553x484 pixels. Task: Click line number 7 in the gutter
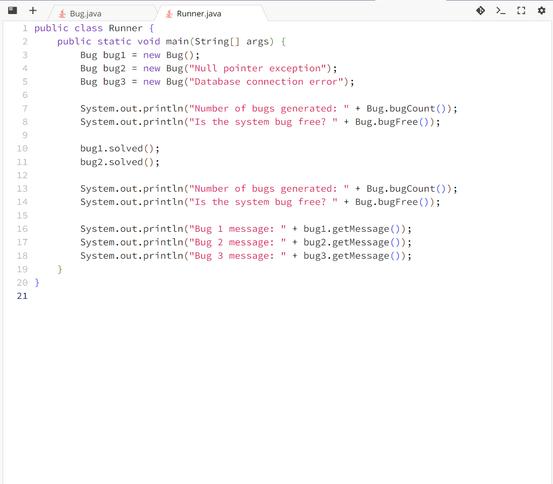coord(25,108)
